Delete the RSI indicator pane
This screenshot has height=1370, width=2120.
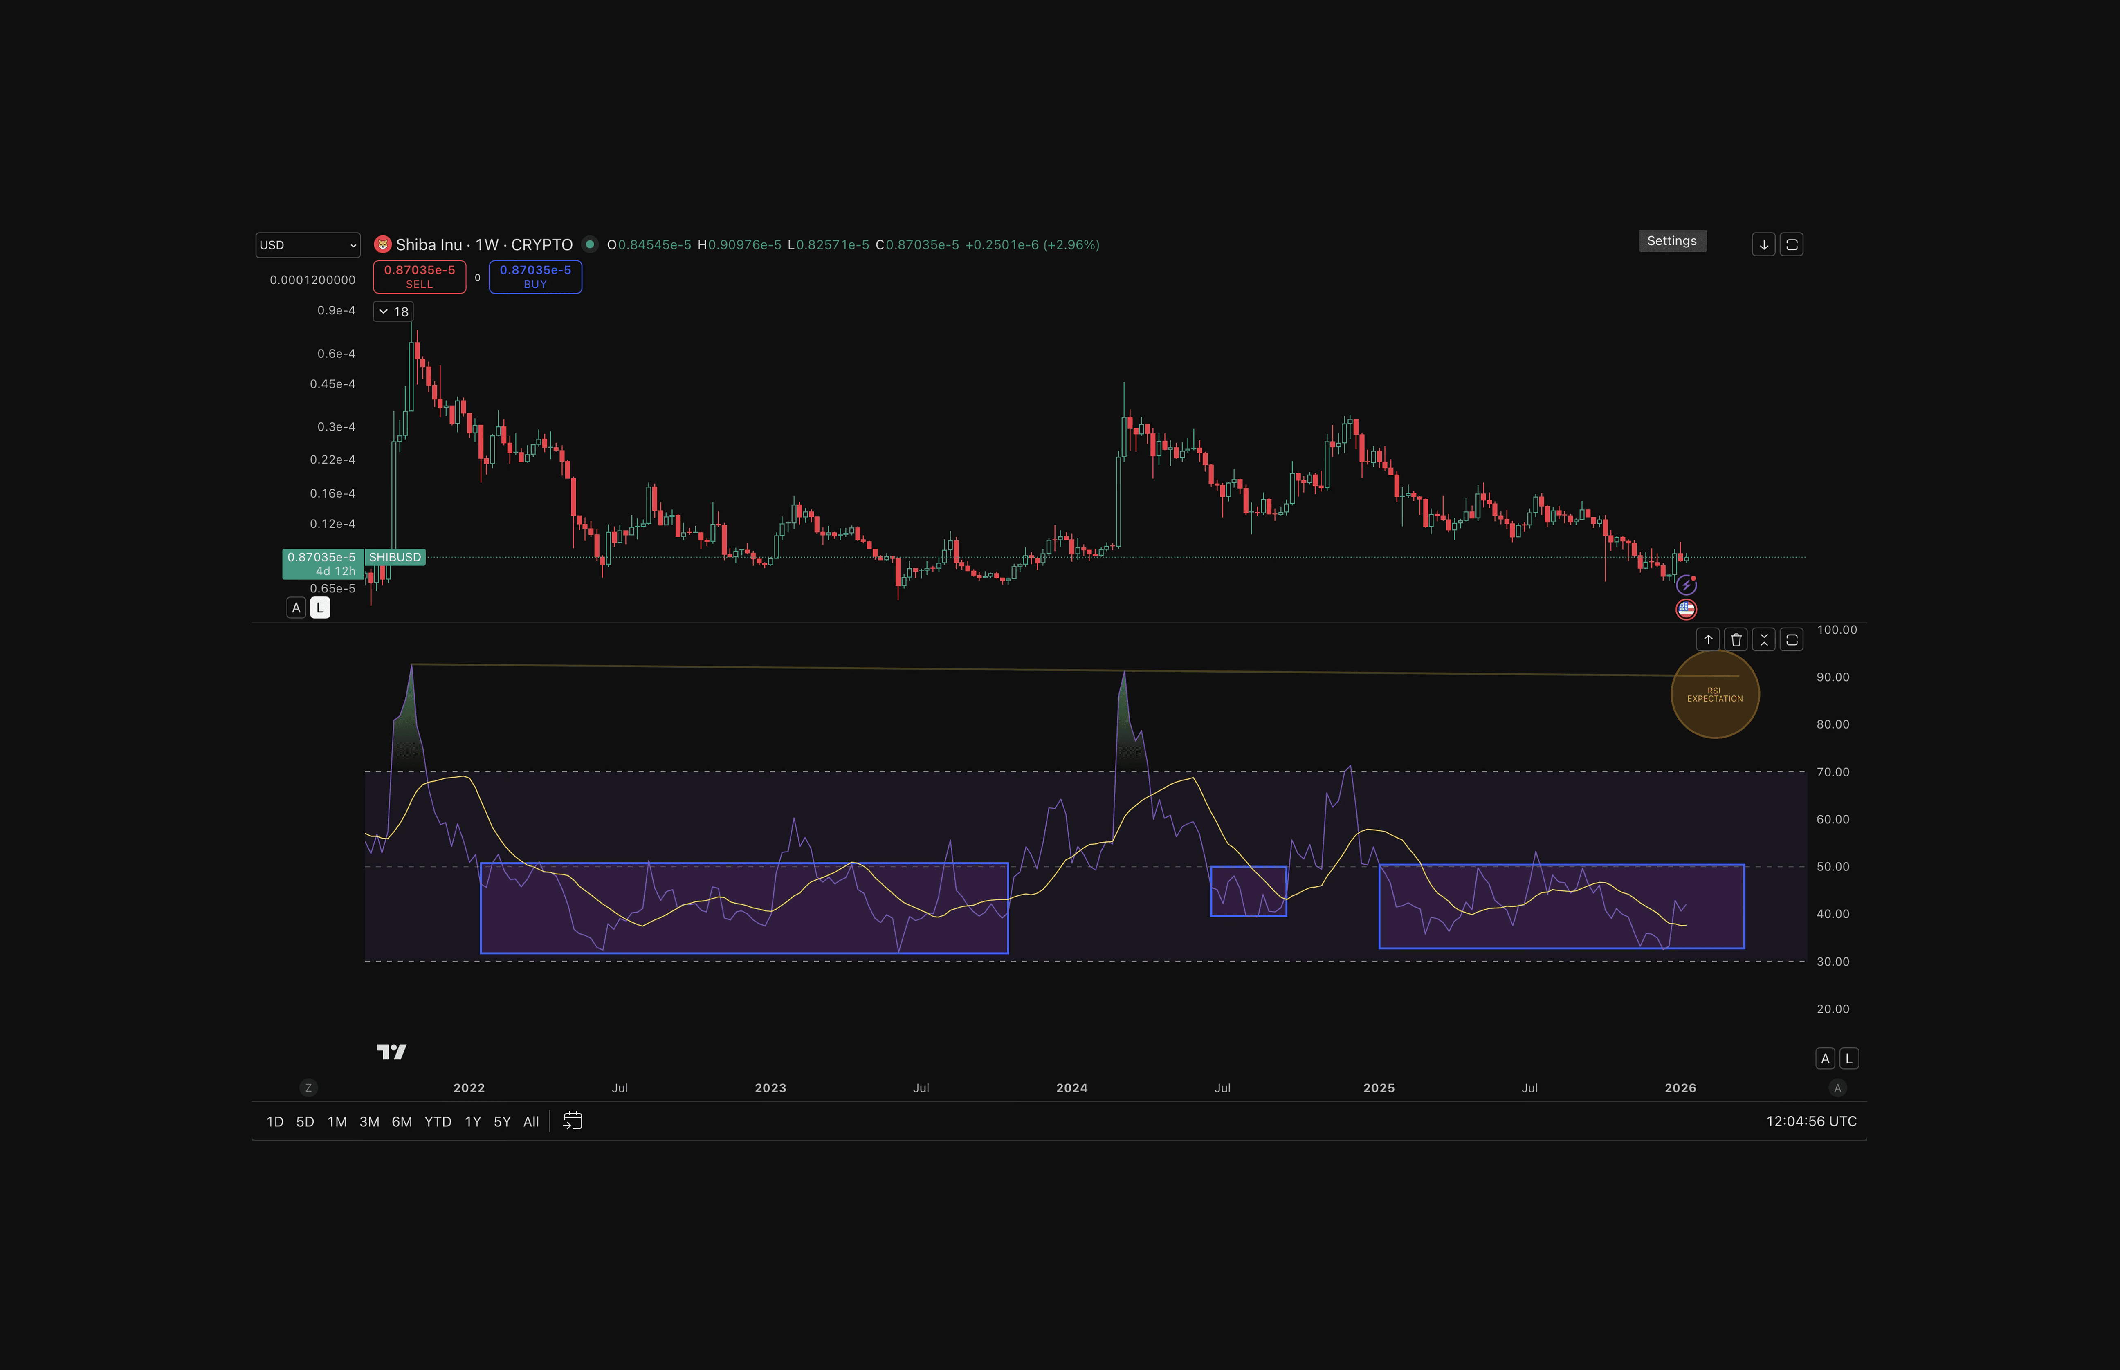coord(1736,640)
